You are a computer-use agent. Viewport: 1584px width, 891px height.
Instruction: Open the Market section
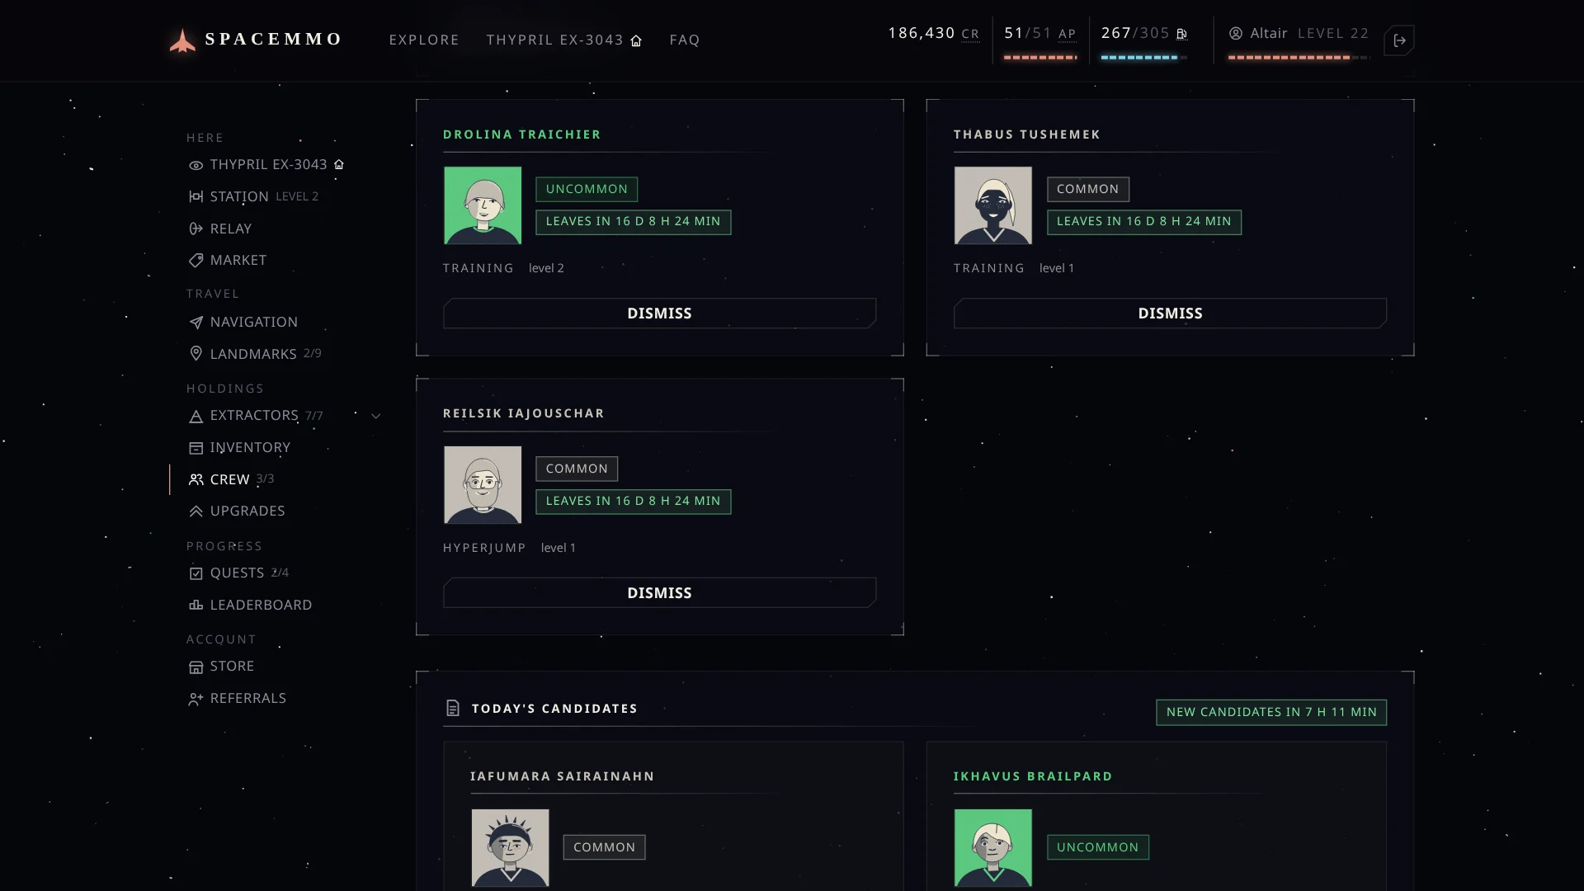228,260
